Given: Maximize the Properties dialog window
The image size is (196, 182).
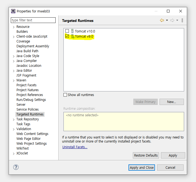Looking at the screenshot, I should [x=168, y=11].
